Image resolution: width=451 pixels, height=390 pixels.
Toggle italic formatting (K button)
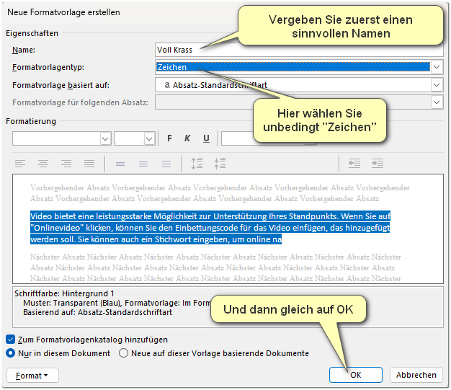click(187, 138)
